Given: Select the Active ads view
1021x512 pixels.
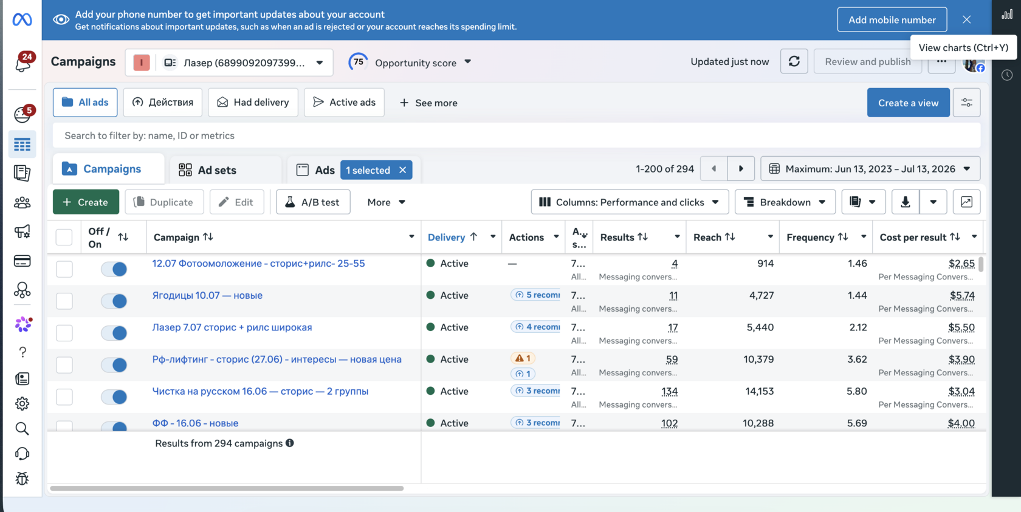Looking at the screenshot, I should pyautogui.click(x=344, y=102).
